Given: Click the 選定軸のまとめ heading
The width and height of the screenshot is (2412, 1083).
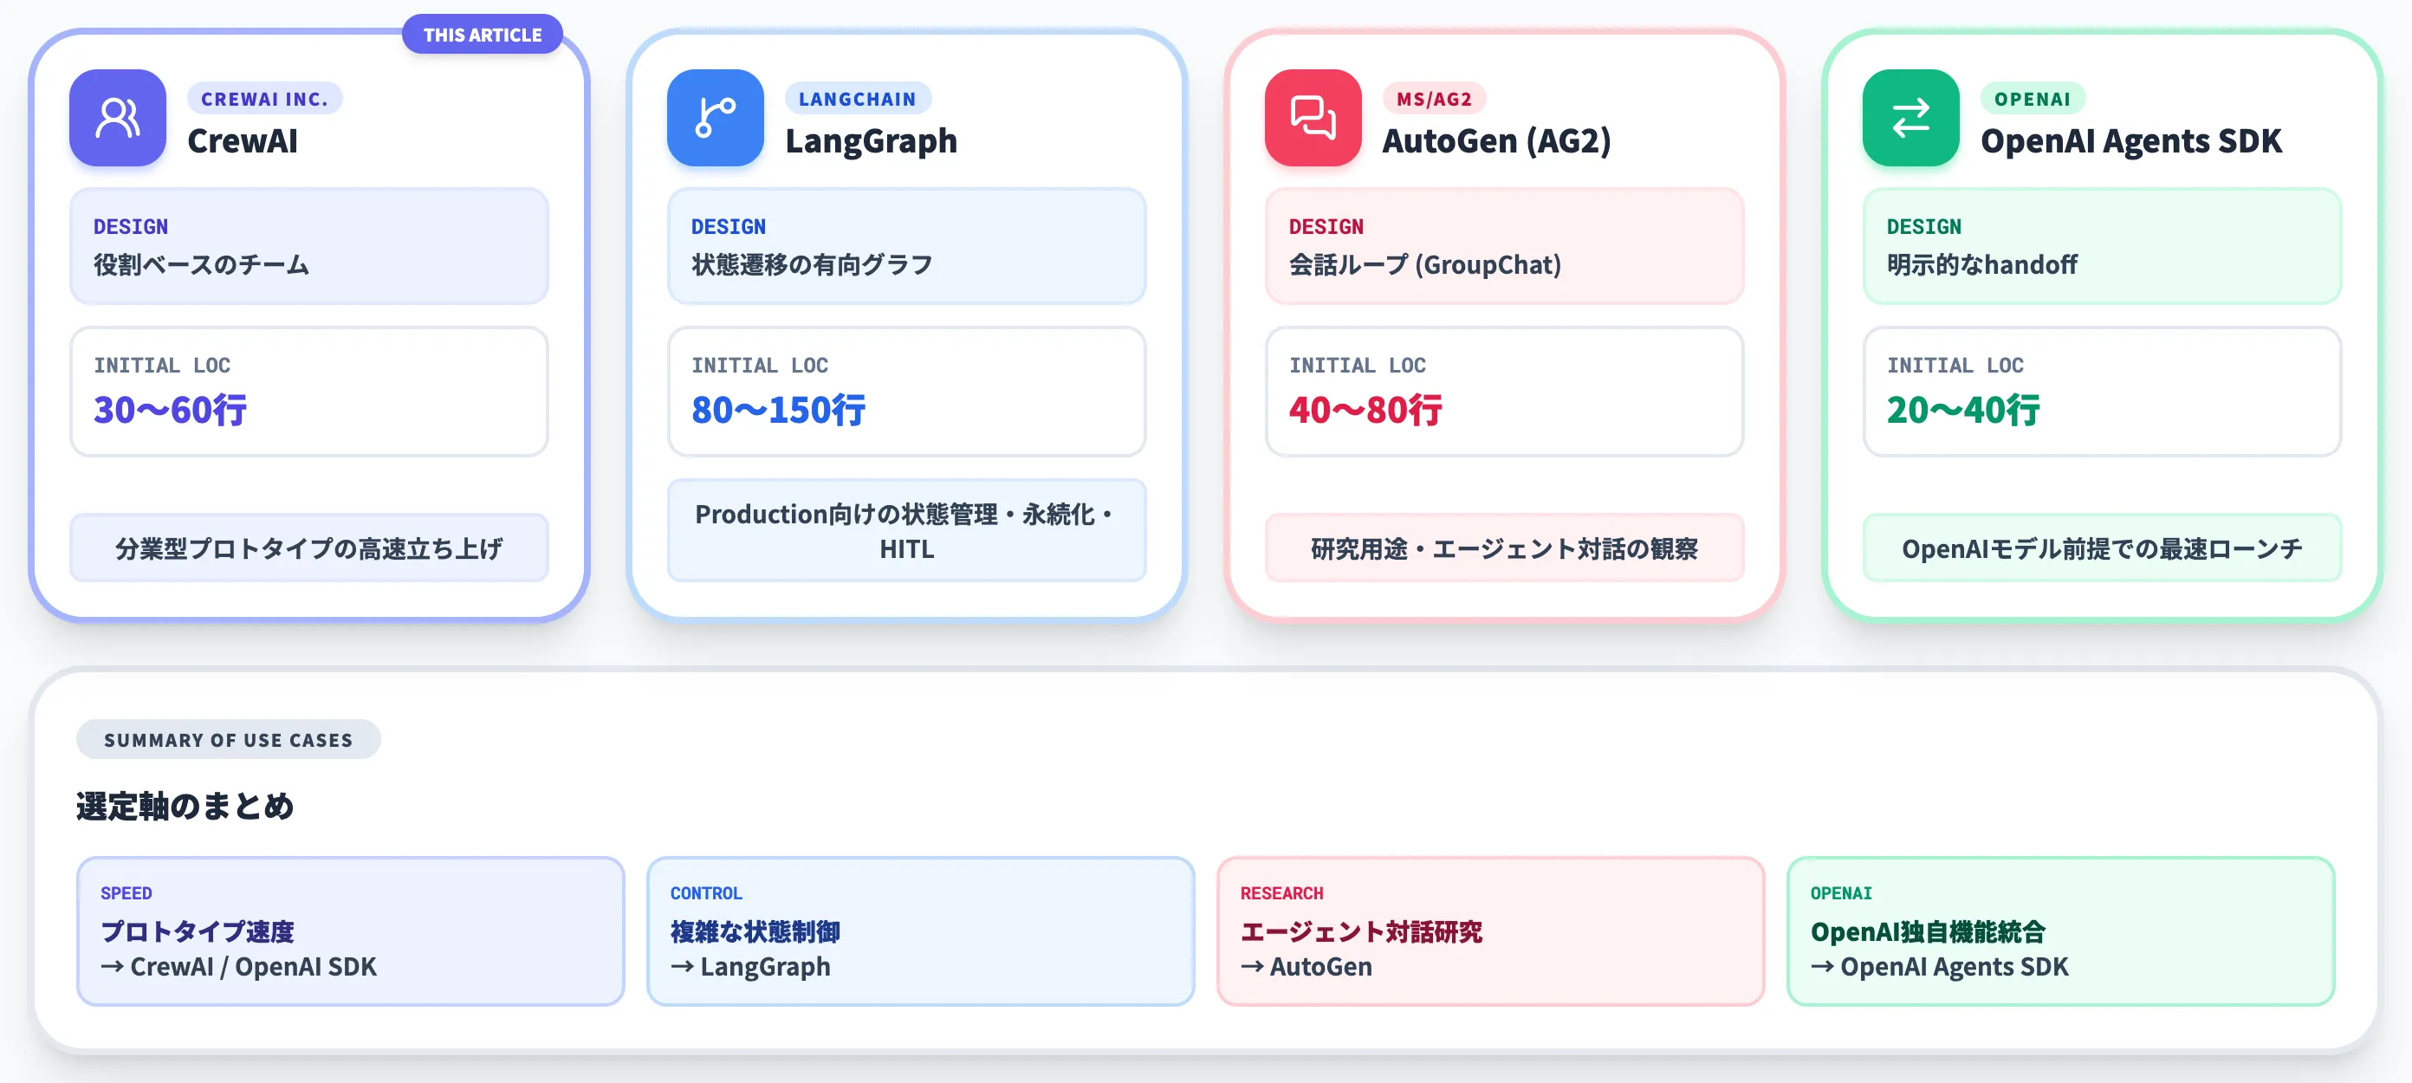Looking at the screenshot, I should pos(185,806).
